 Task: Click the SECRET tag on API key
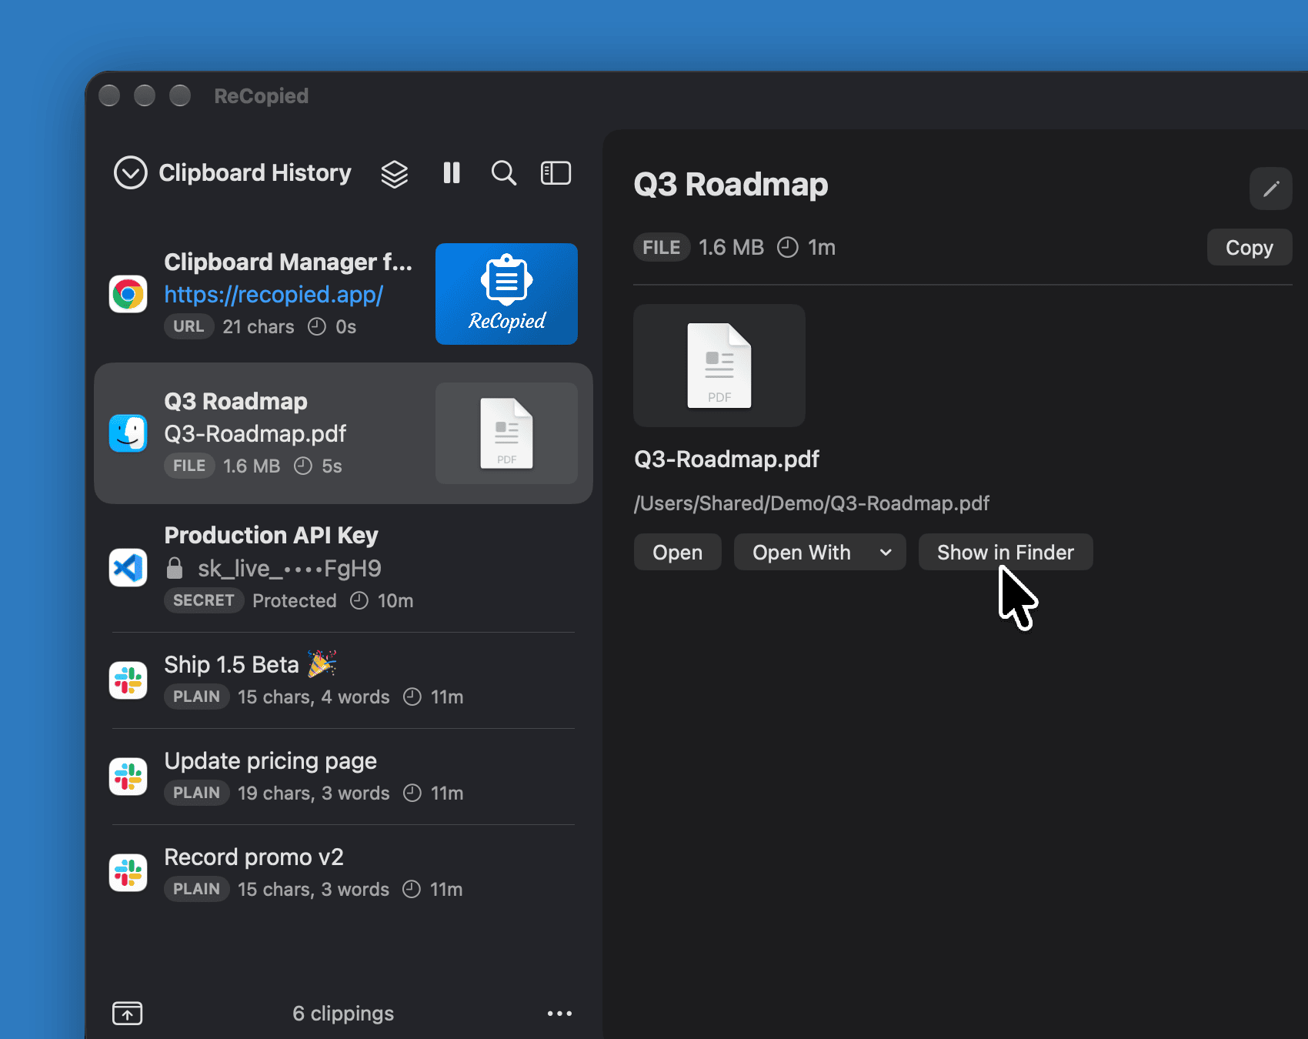[204, 600]
